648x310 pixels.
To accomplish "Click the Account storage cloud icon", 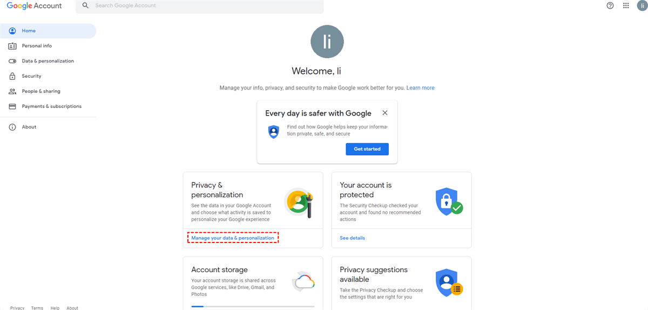I will (303, 282).
